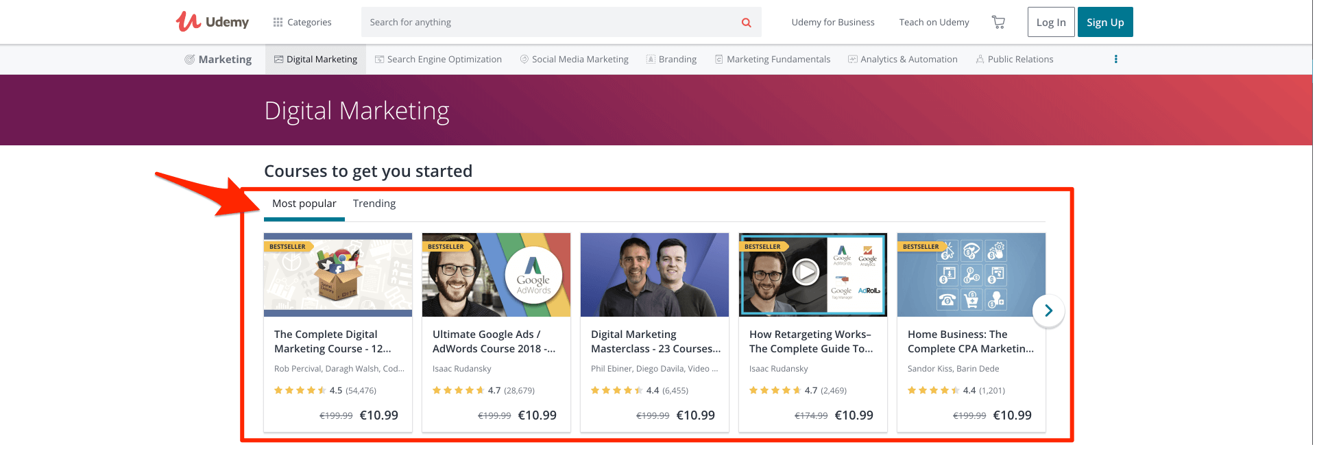Screen dimensions: 1341x473
Task: Click the Social Media Marketing icon
Action: pyautogui.click(x=524, y=60)
